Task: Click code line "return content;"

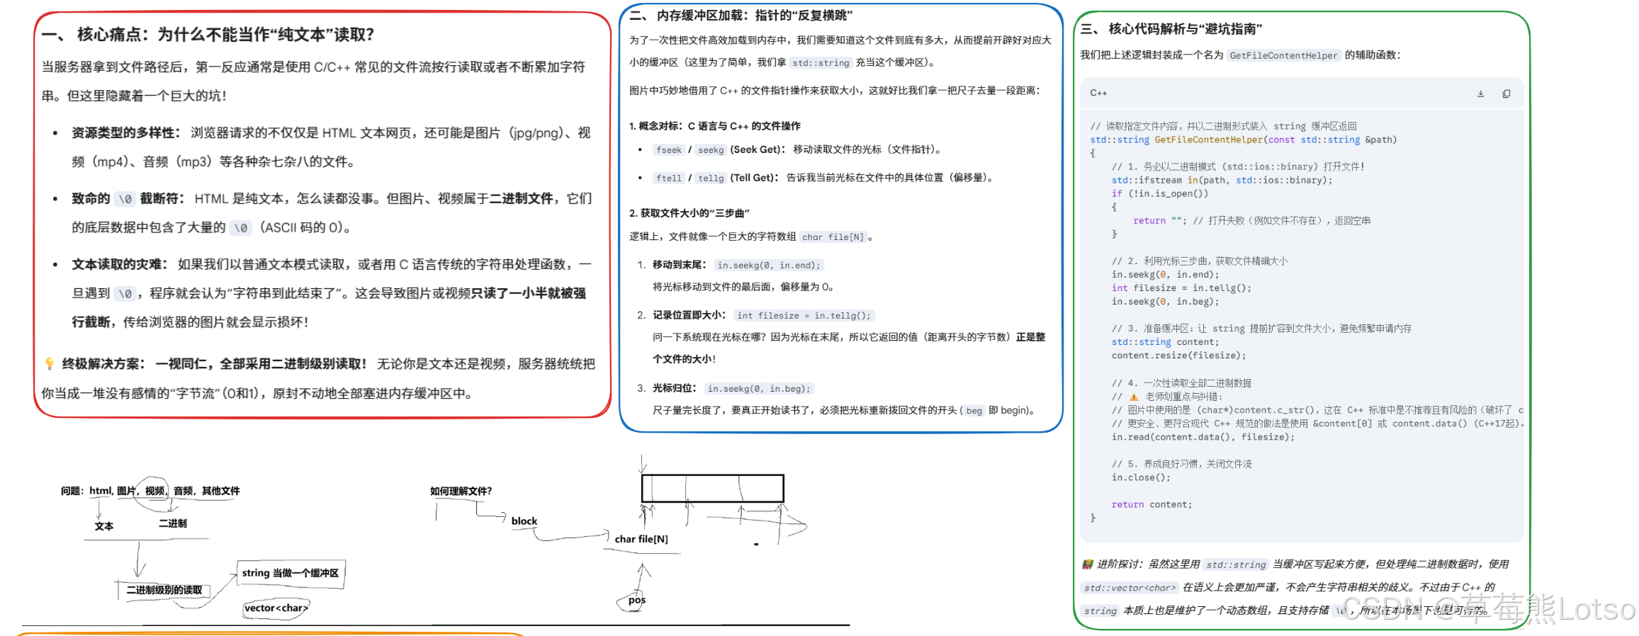Action: 1152,504
